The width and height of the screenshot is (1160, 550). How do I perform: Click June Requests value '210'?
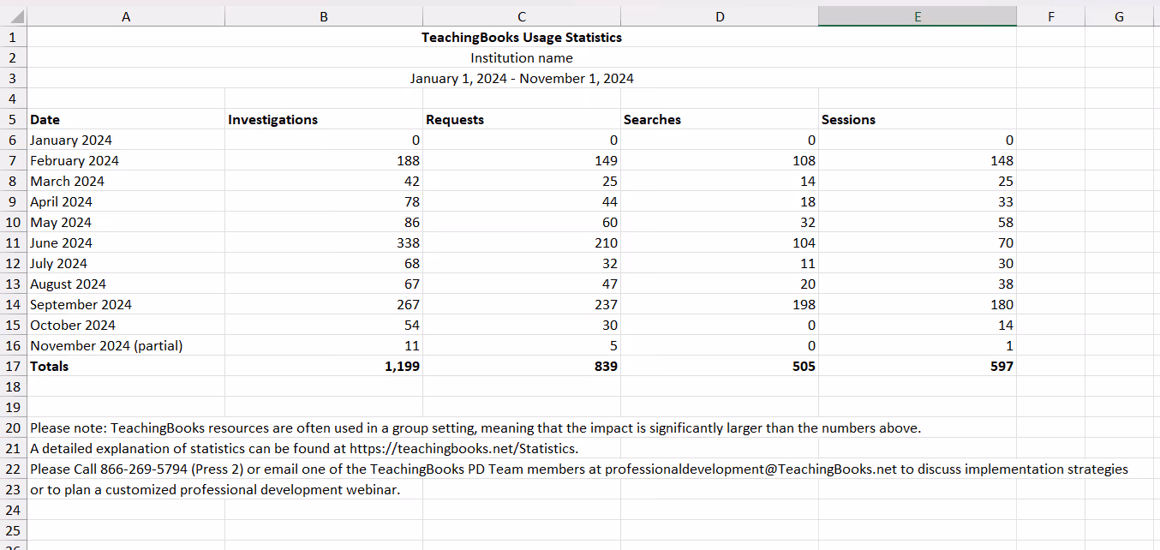click(522, 243)
